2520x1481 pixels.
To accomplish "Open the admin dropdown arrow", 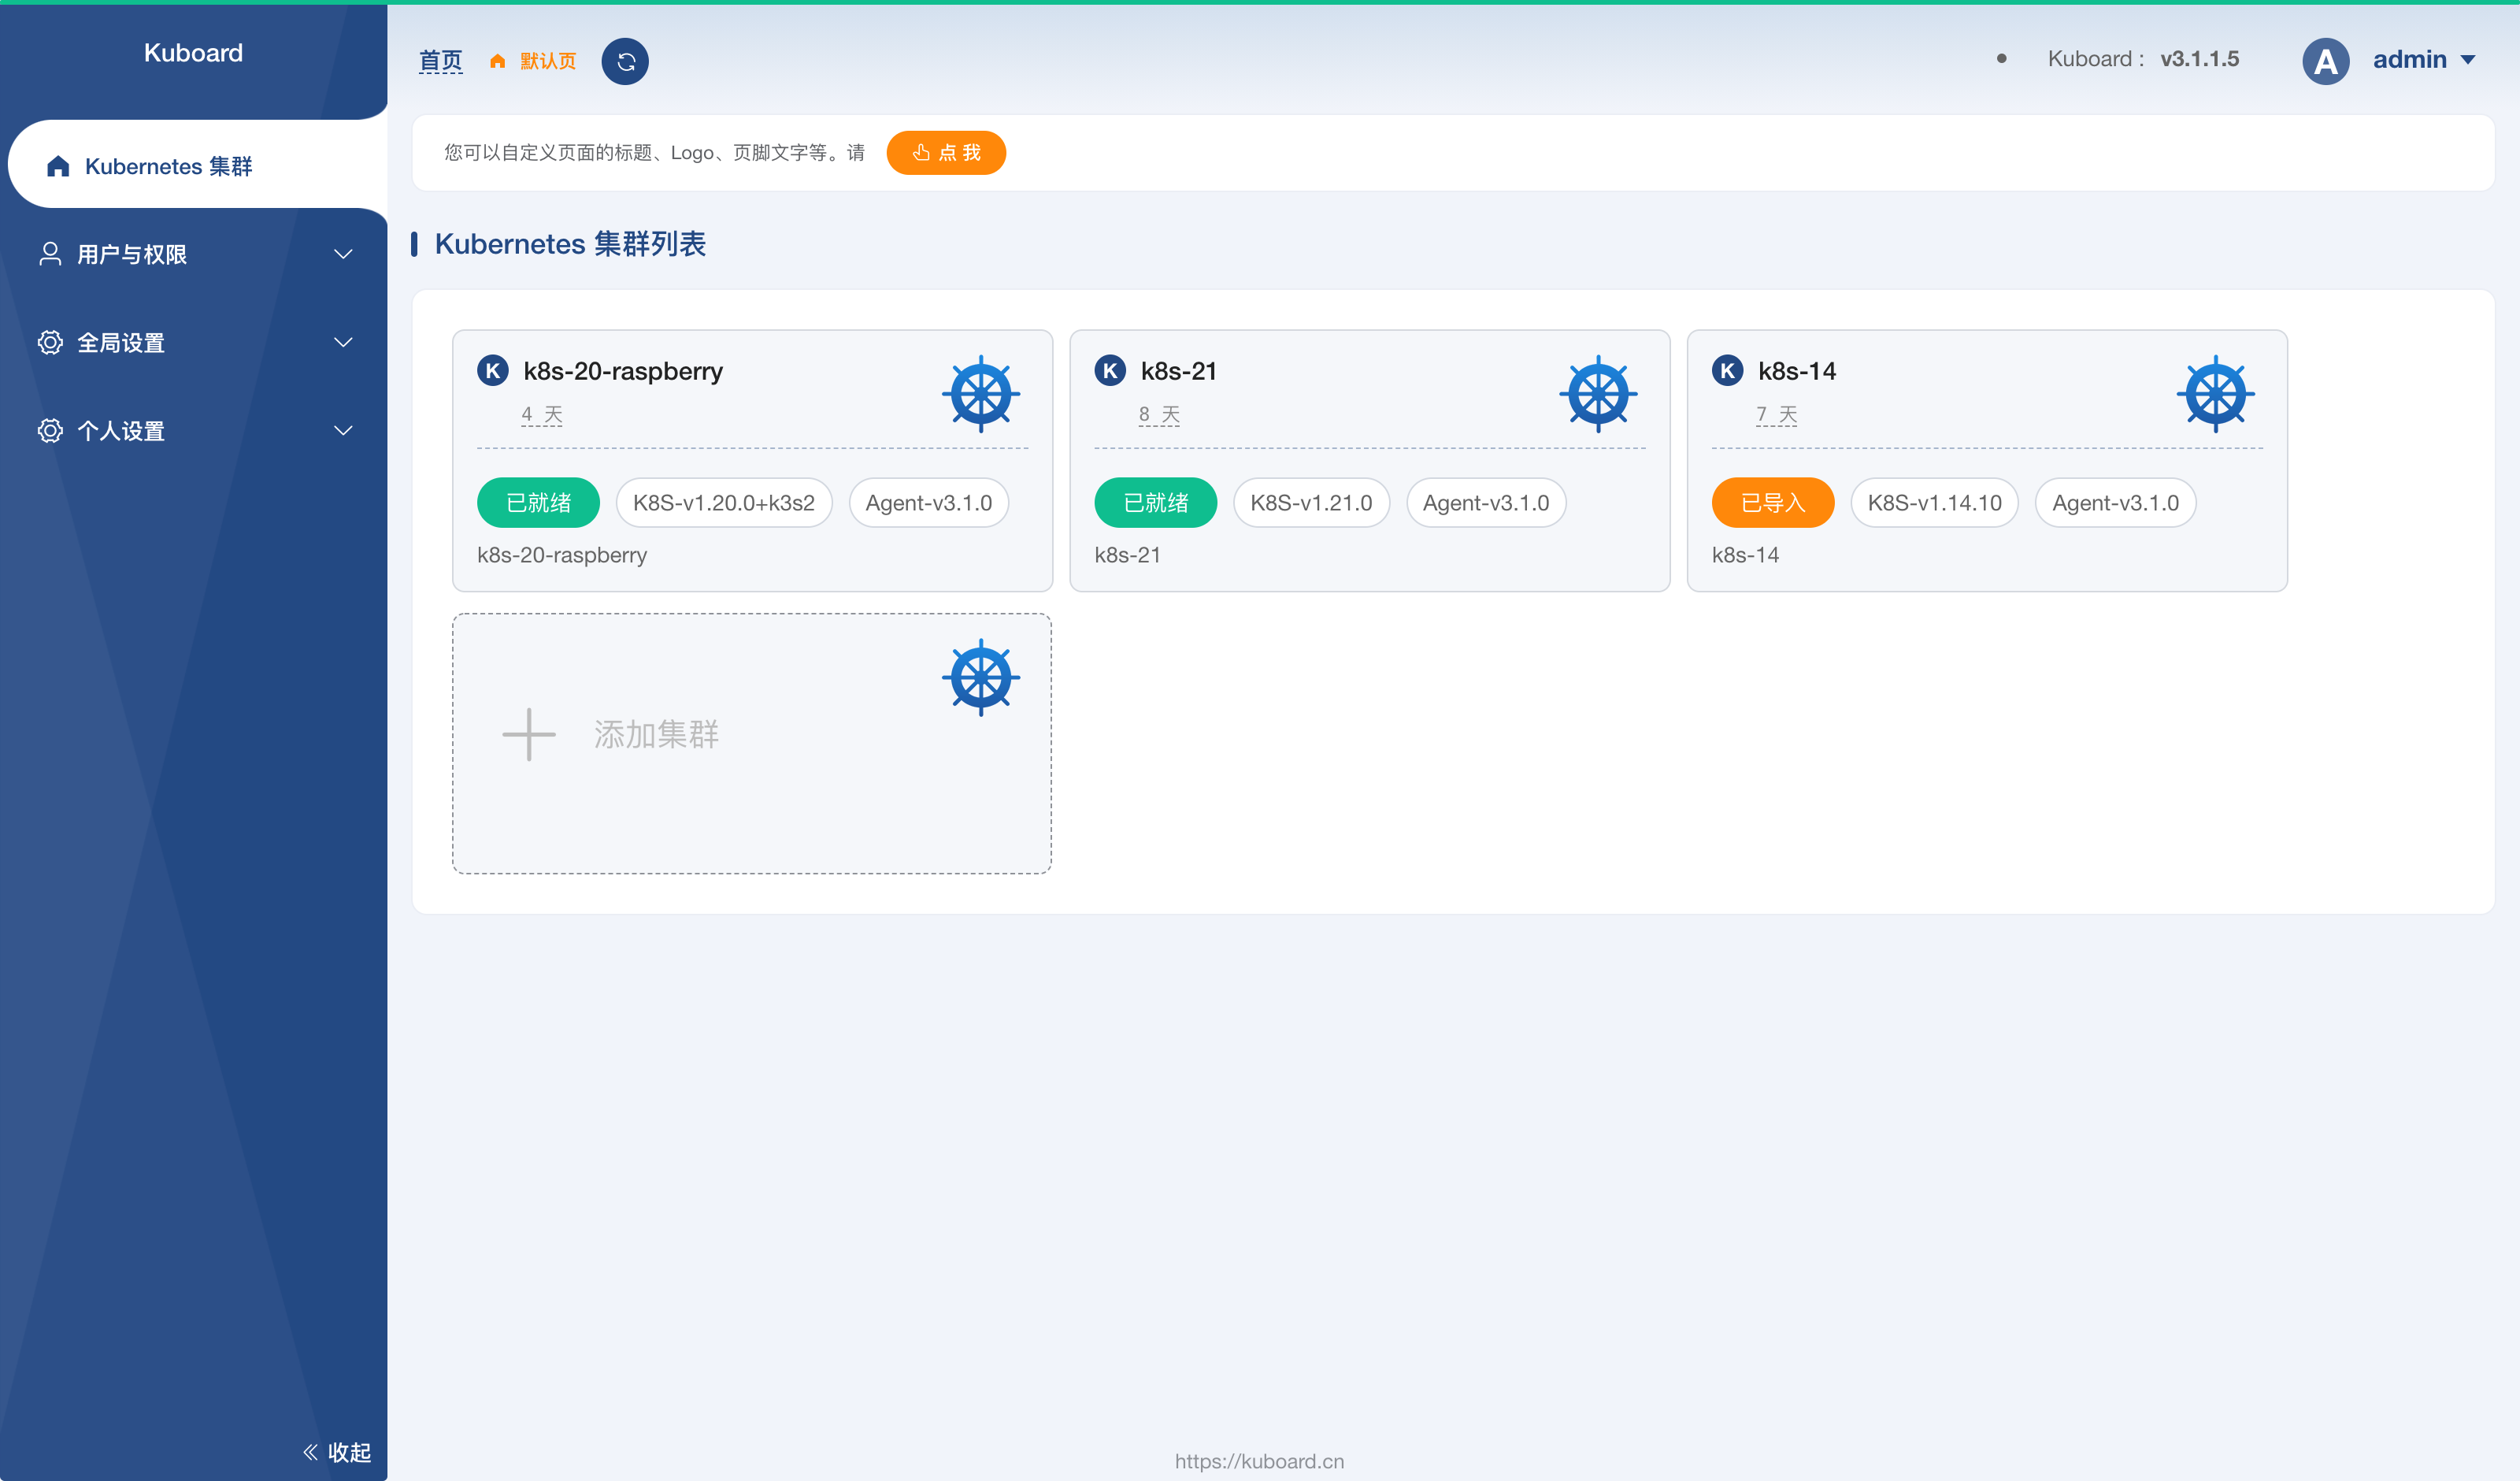I will point(2468,60).
